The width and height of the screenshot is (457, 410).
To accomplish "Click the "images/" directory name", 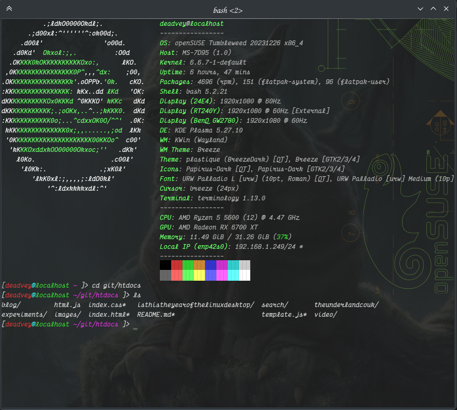I will 68,315.
